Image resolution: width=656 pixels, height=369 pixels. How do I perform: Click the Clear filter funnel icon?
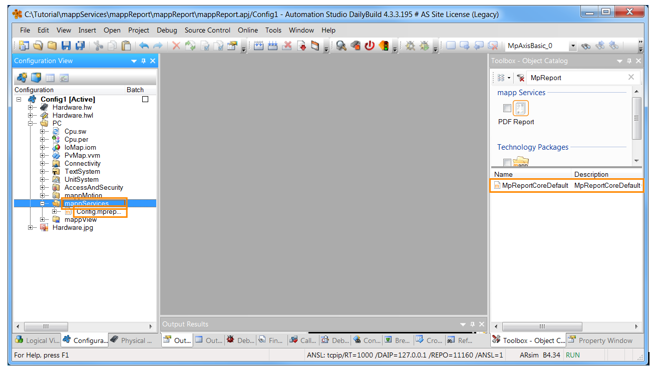pyautogui.click(x=521, y=78)
